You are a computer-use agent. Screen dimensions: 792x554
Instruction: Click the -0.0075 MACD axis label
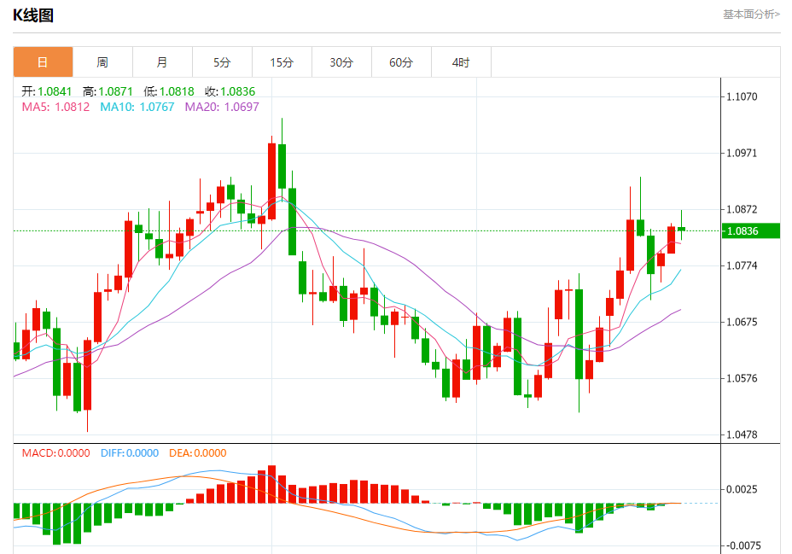click(x=743, y=545)
